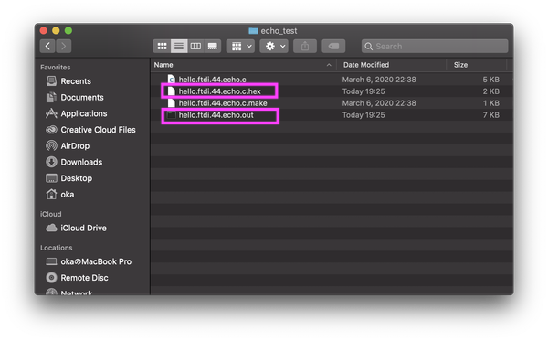Open the gear action menu

pos(274,46)
